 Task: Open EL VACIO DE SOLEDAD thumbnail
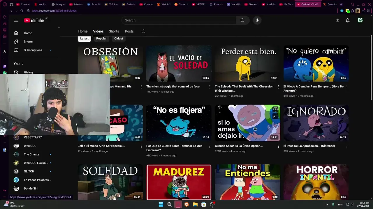[x=179, y=63]
